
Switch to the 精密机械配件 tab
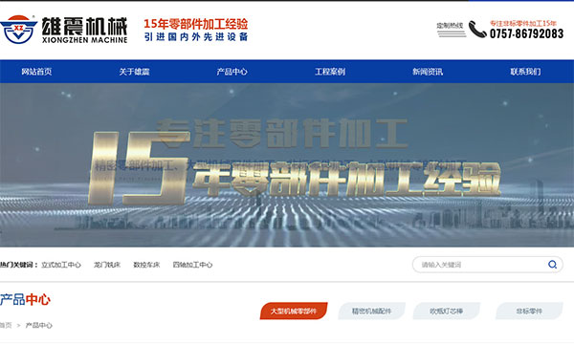tap(371, 312)
